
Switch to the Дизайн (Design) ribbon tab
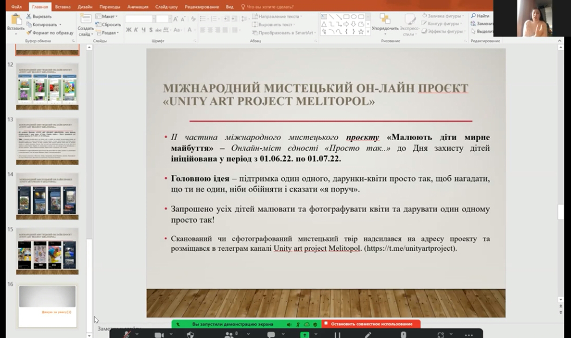(x=85, y=7)
